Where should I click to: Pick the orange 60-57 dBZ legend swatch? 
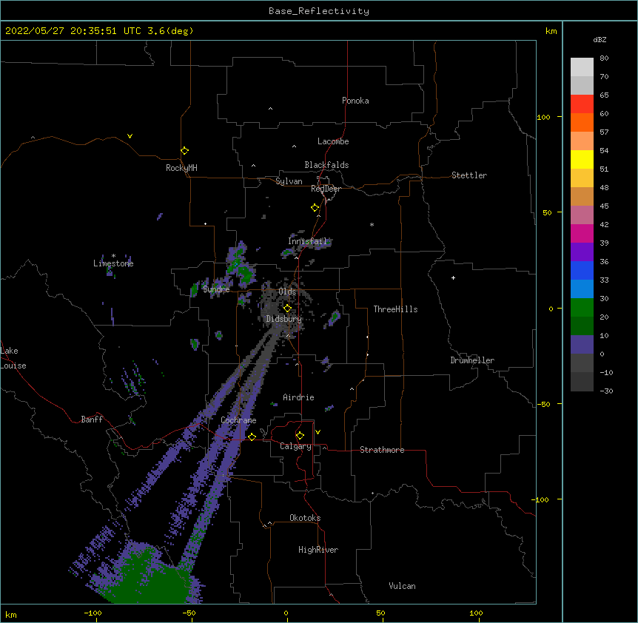point(582,122)
